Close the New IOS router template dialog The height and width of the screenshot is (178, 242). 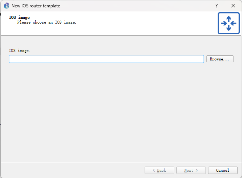coord(233,6)
